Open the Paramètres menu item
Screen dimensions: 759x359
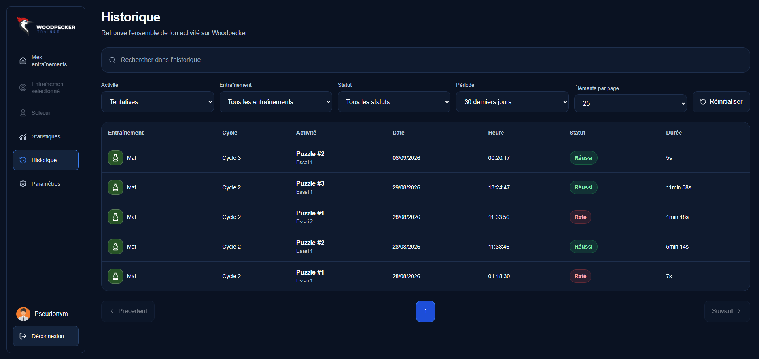point(46,184)
